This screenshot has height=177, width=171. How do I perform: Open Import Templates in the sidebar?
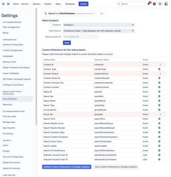[x=11, y=73]
